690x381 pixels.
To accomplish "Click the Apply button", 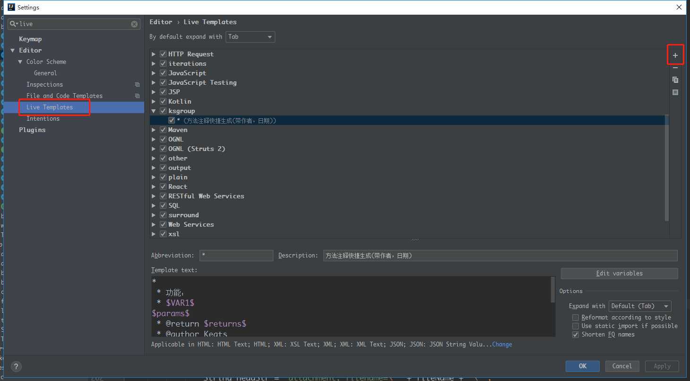I will [662, 366].
